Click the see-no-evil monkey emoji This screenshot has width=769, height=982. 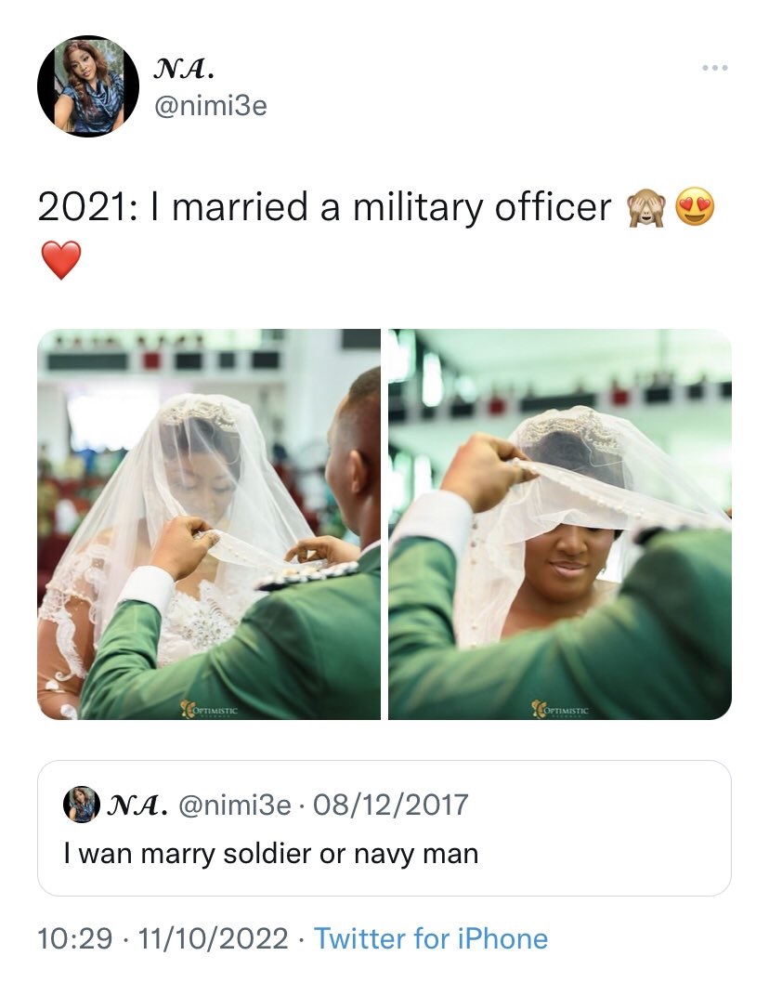(646, 207)
